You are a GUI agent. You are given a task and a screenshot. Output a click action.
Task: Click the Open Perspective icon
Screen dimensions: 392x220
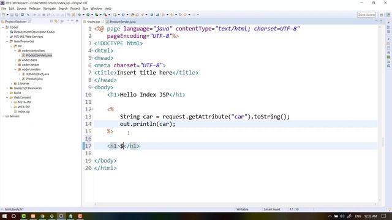[381, 15]
